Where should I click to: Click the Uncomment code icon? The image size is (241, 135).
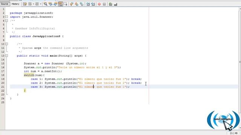coord(116,4)
